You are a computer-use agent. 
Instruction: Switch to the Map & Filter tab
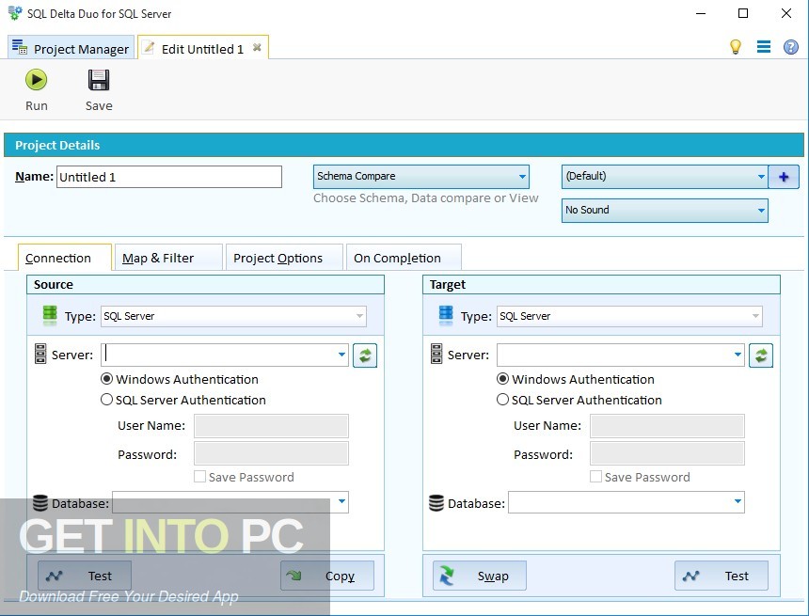[x=168, y=258]
